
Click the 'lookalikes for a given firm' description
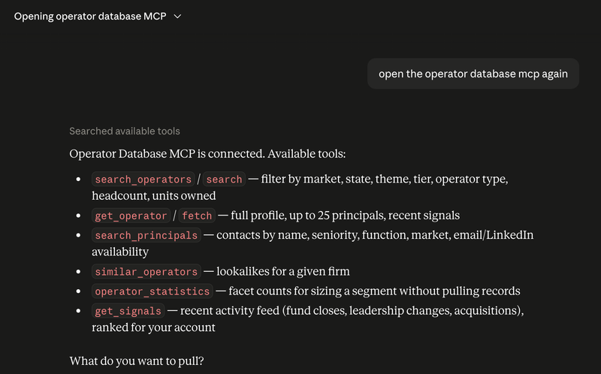pyautogui.click(x=283, y=271)
